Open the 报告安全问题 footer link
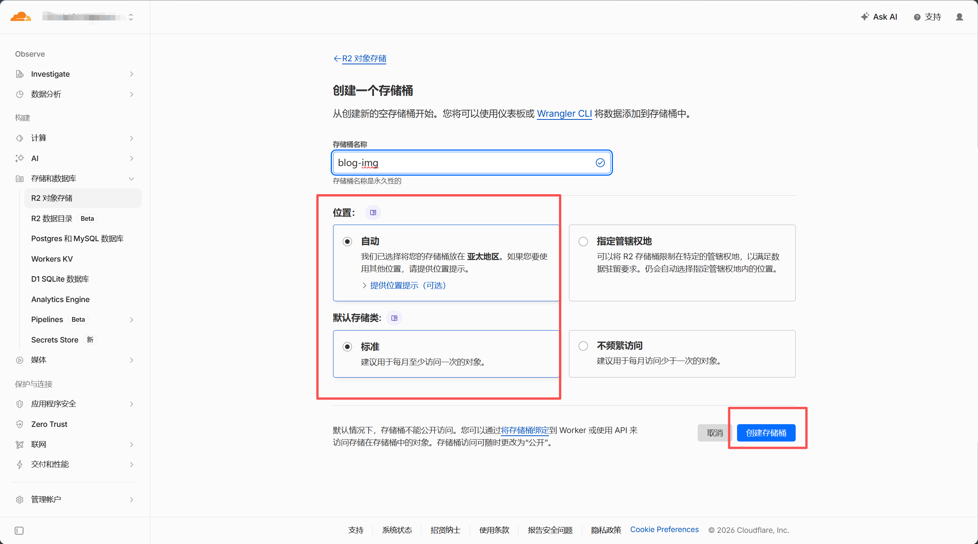The image size is (978, 544). (x=550, y=530)
